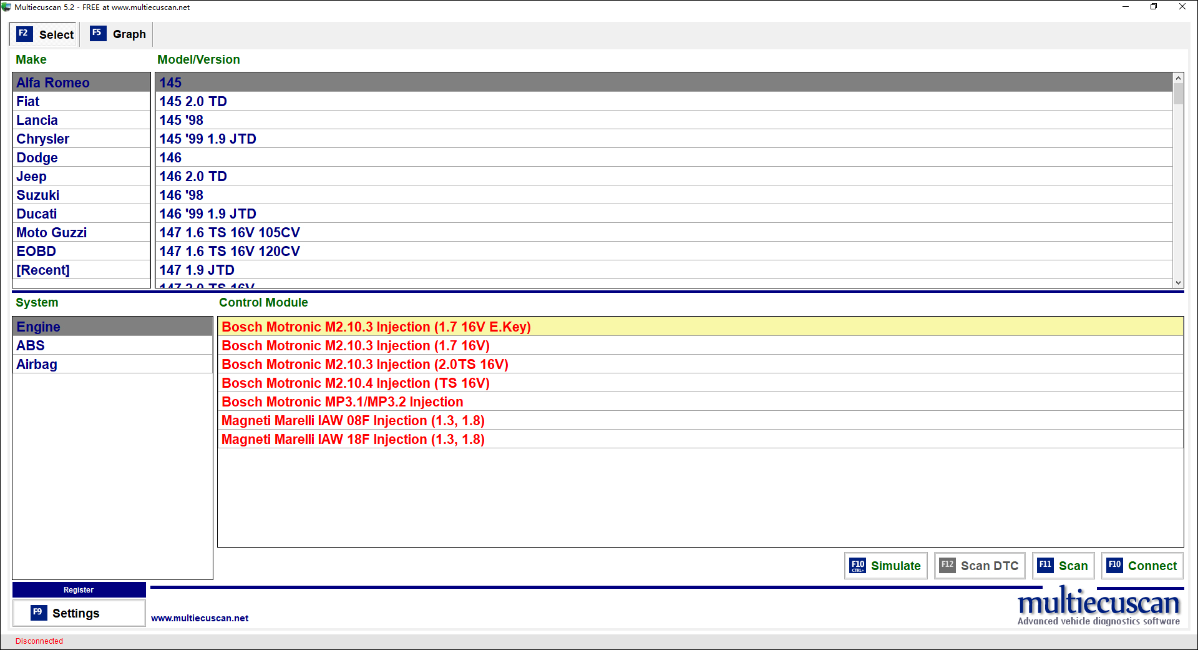This screenshot has height=650, width=1198.
Task: Connect to the control module
Action: (x=1142, y=566)
